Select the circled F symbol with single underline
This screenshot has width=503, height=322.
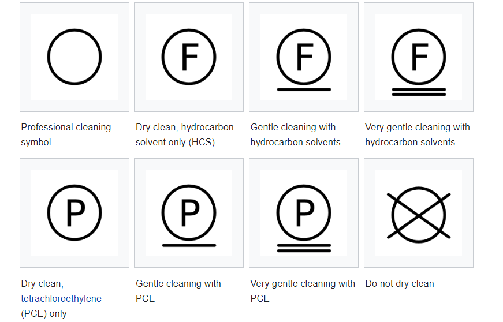(x=303, y=60)
